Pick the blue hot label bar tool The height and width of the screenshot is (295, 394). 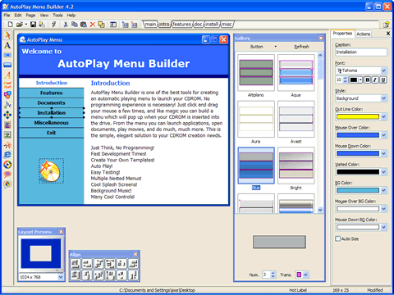tap(7, 65)
